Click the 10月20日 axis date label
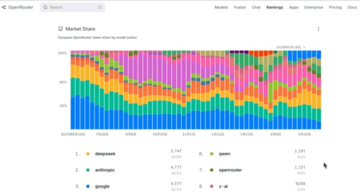 (160, 135)
